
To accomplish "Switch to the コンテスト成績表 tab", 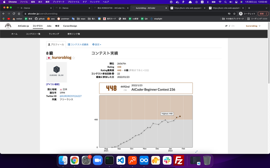I will pos(78,44).
